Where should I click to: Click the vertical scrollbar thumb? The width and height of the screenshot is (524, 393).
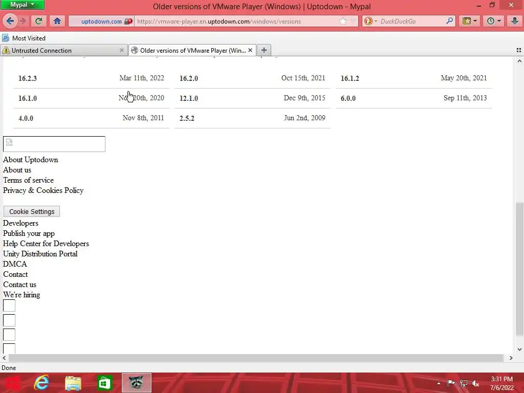[x=519, y=269]
